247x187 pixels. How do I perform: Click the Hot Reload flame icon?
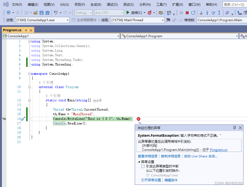click(x=149, y=13)
